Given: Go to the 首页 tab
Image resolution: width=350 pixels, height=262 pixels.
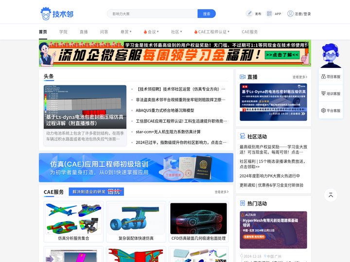Looking at the screenshot, I should point(43,32).
